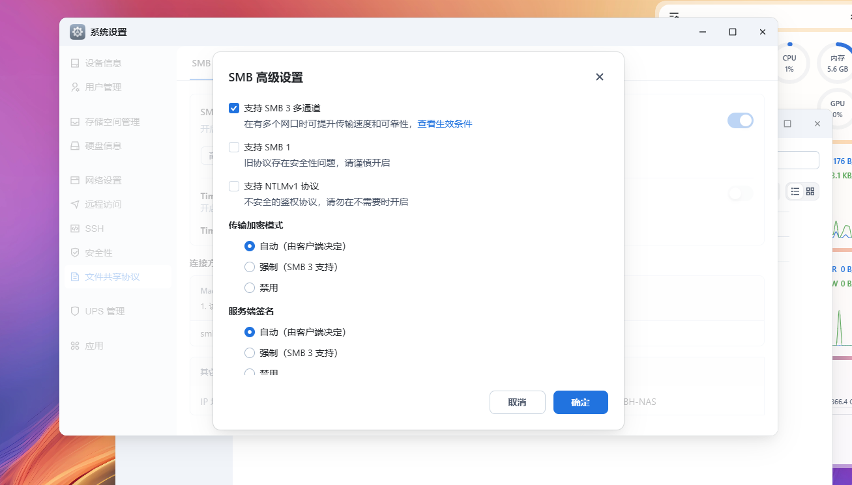
Task: Click the 系统设置 gear icon in title bar
Action: tap(78, 32)
